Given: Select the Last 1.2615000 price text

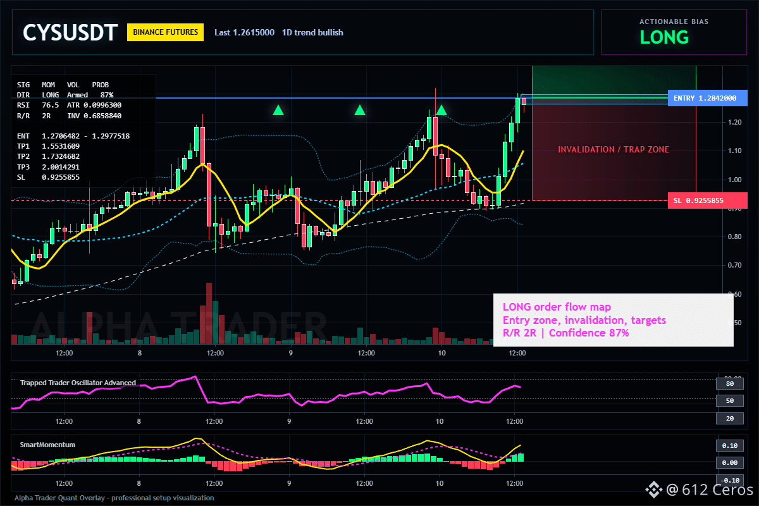Looking at the screenshot, I should [244, 32].
